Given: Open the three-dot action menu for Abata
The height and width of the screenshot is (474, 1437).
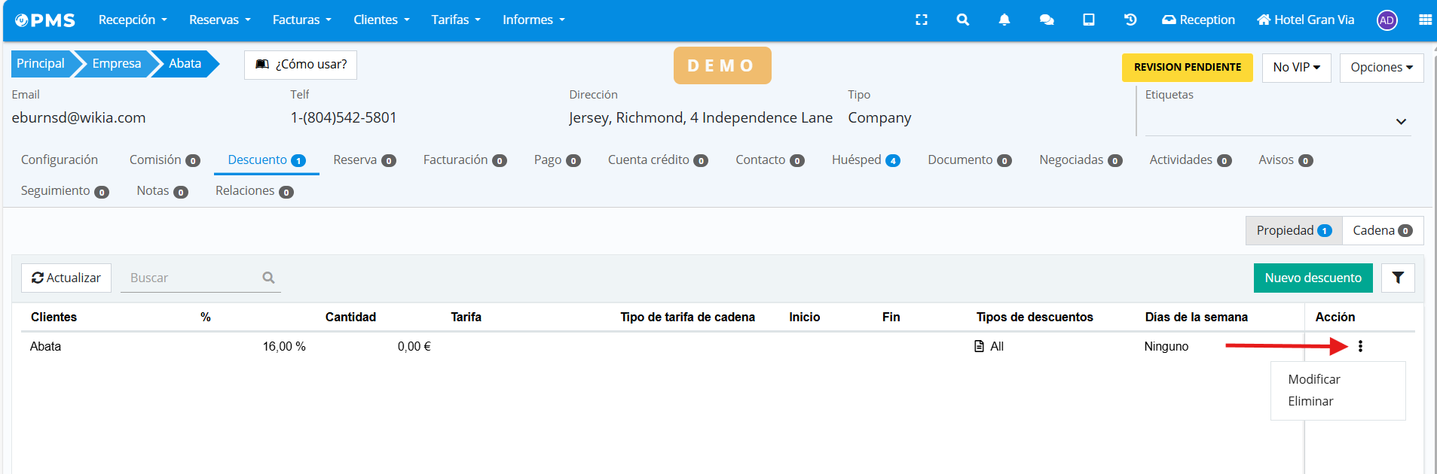Looking at the screenshot, I should pyautogui.click(x=1360, y=346).
